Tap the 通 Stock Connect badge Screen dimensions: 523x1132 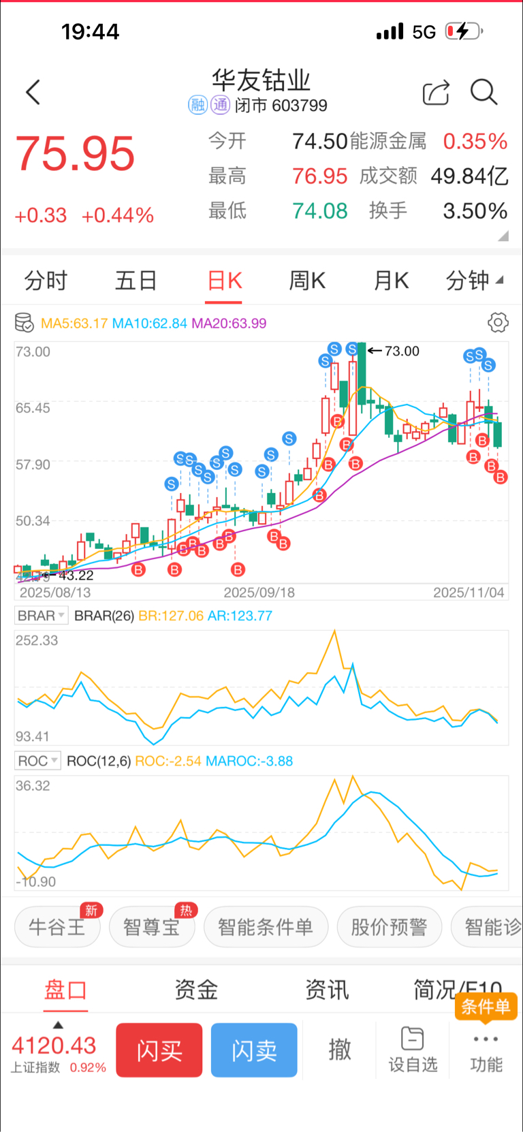pyautogui.click(x=221, y=105)
